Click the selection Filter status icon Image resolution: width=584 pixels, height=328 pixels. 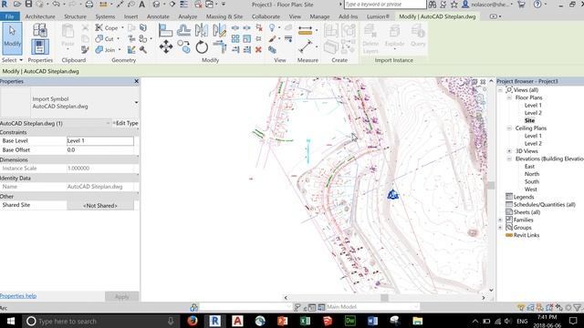point(578,307)
